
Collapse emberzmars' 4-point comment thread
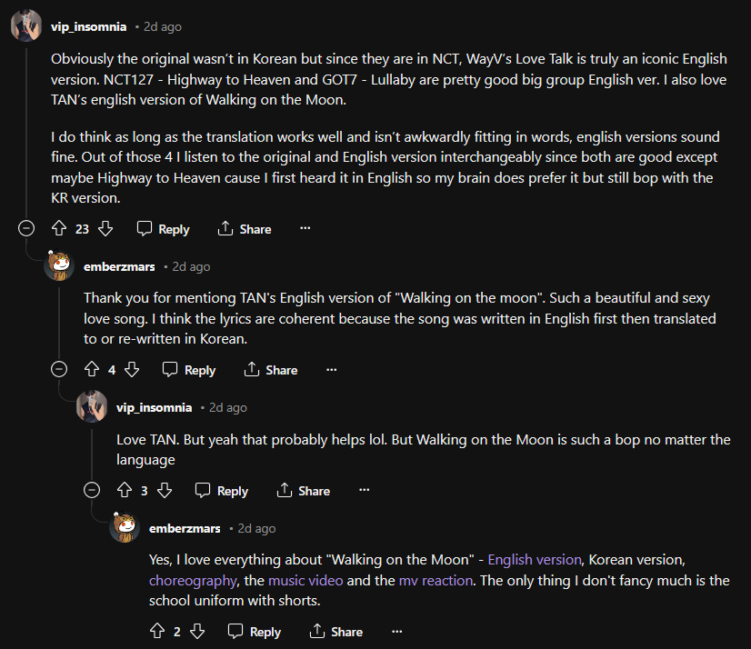pos(59,370)
